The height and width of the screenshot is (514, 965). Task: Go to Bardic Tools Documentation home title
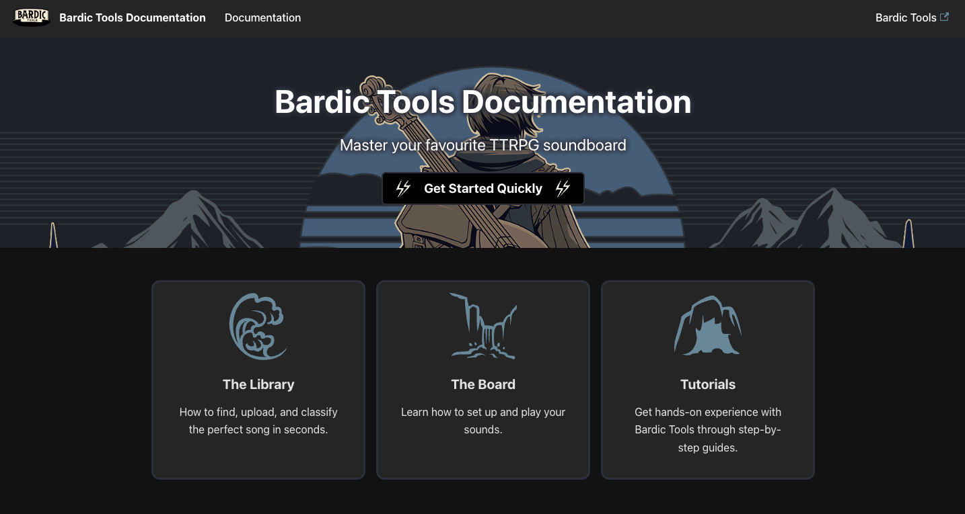(x=133, y=17)
